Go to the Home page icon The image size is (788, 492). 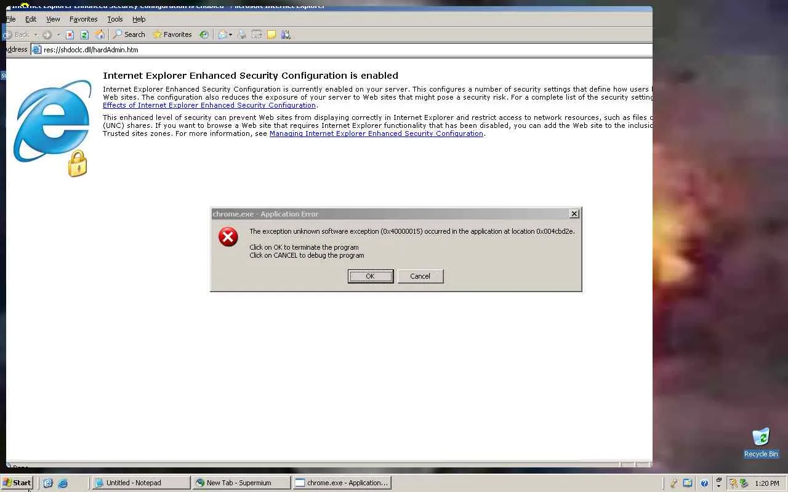(x=100, y=34)
